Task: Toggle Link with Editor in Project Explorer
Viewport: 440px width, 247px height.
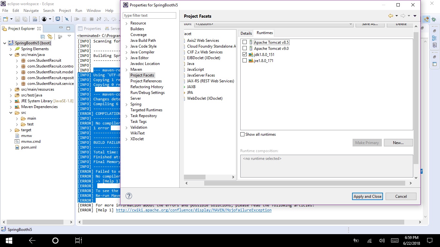Action: tap(50, 37)
